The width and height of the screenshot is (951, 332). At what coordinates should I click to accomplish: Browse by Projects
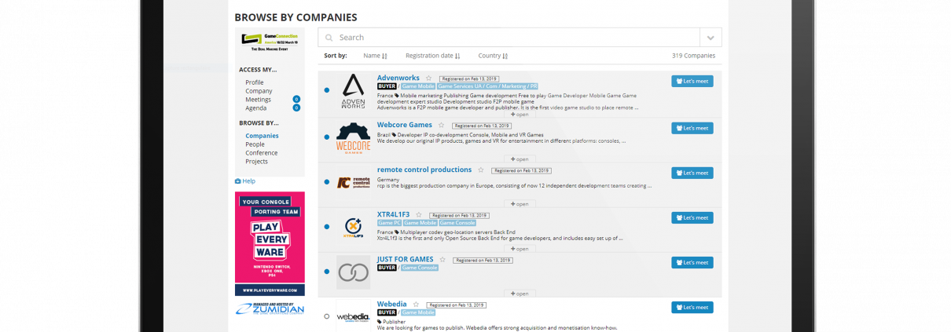point(256,162)
